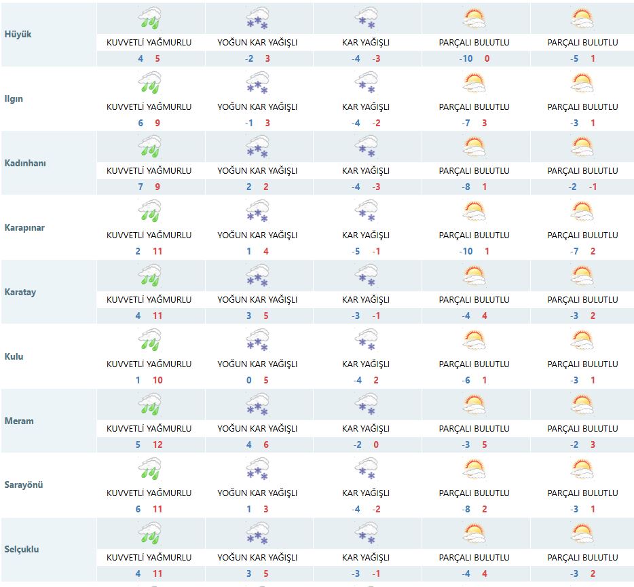Click the heavy rain icon in Meram row
The height and width of the screenshot is (587, 634).
(x=149, y=404)
